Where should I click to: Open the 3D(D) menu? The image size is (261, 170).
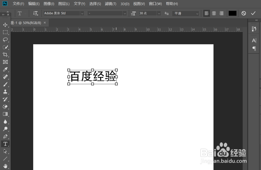pos(125,4)
